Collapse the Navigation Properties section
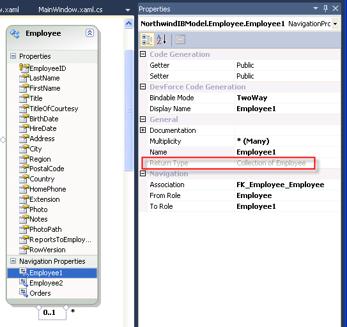 (13, 261)
